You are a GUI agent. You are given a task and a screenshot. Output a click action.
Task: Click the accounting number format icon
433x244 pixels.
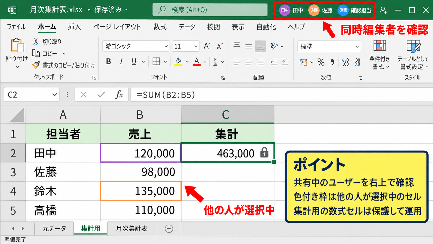coord(303,62)
